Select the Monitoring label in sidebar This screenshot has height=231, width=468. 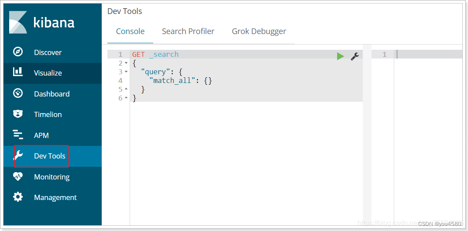tap(52, 177)
